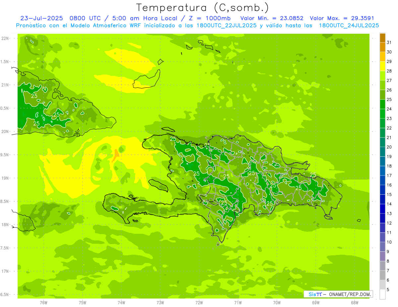Click legend value '29'
Screen dimensions: 398x307
(389, 61)
